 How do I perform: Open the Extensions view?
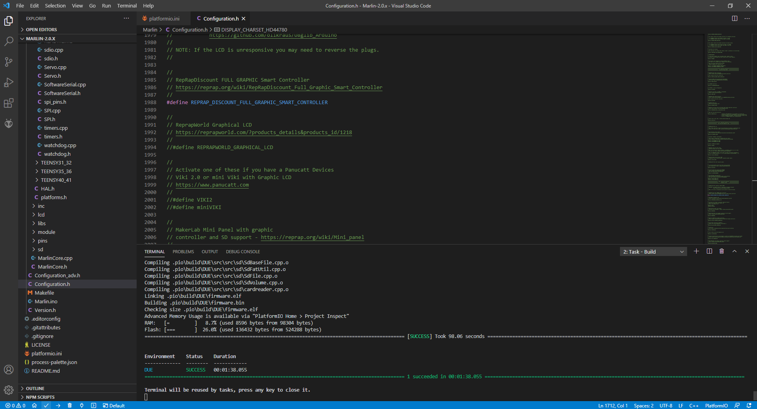pos(9,103)
